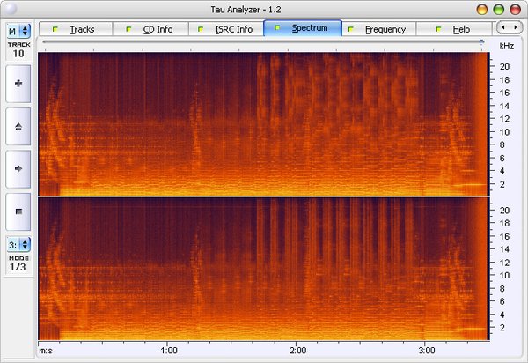
Task: Click the eject button
Action: tap(18, 126)
